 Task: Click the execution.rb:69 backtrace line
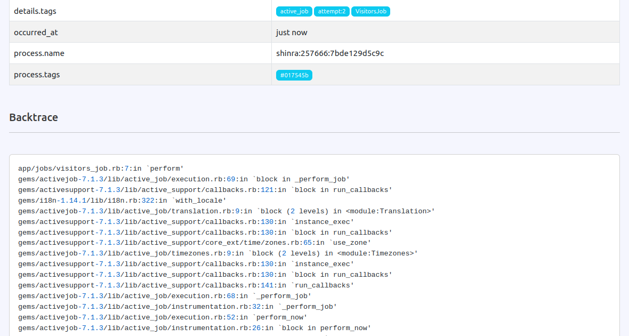pyautogui.click(x=184, y=179)
